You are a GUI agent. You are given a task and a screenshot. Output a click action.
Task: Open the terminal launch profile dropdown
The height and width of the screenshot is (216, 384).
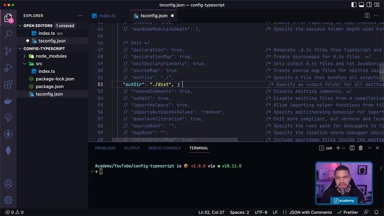point(344,148)
